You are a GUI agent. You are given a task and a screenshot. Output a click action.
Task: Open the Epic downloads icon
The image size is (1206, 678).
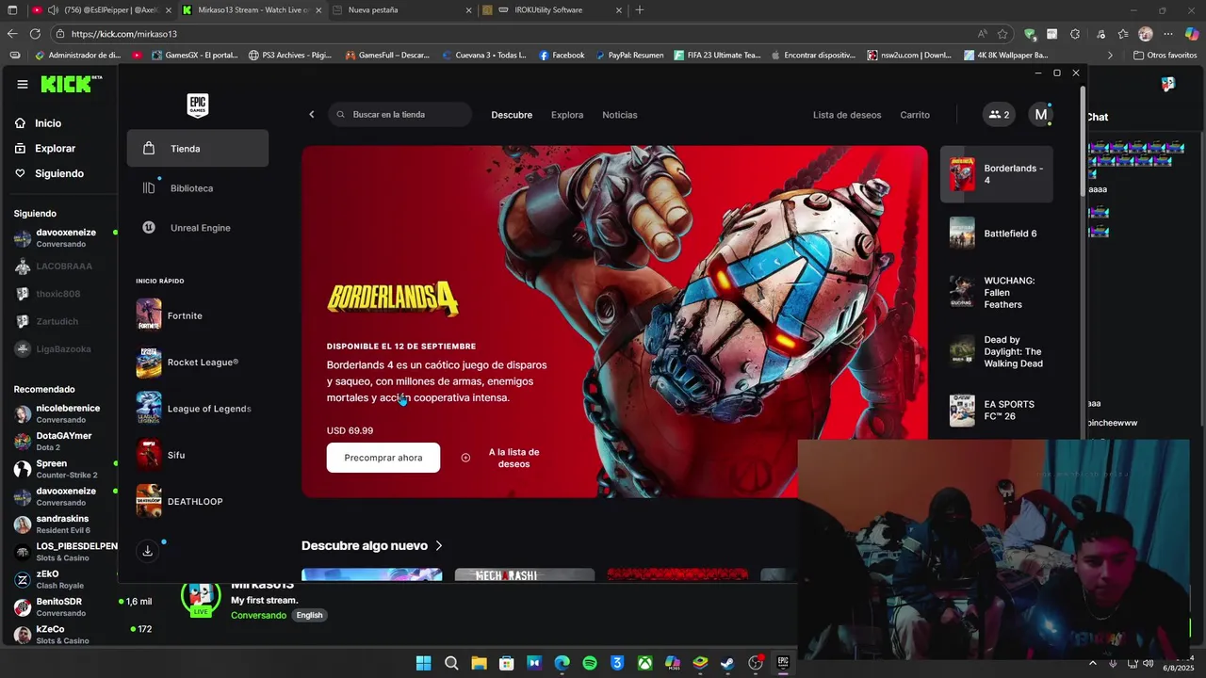point(148,552)
